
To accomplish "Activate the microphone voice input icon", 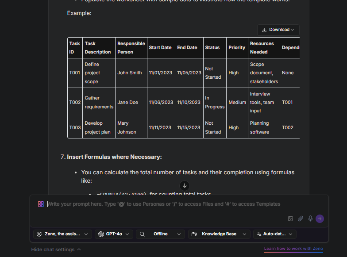I will pos(310,219).
